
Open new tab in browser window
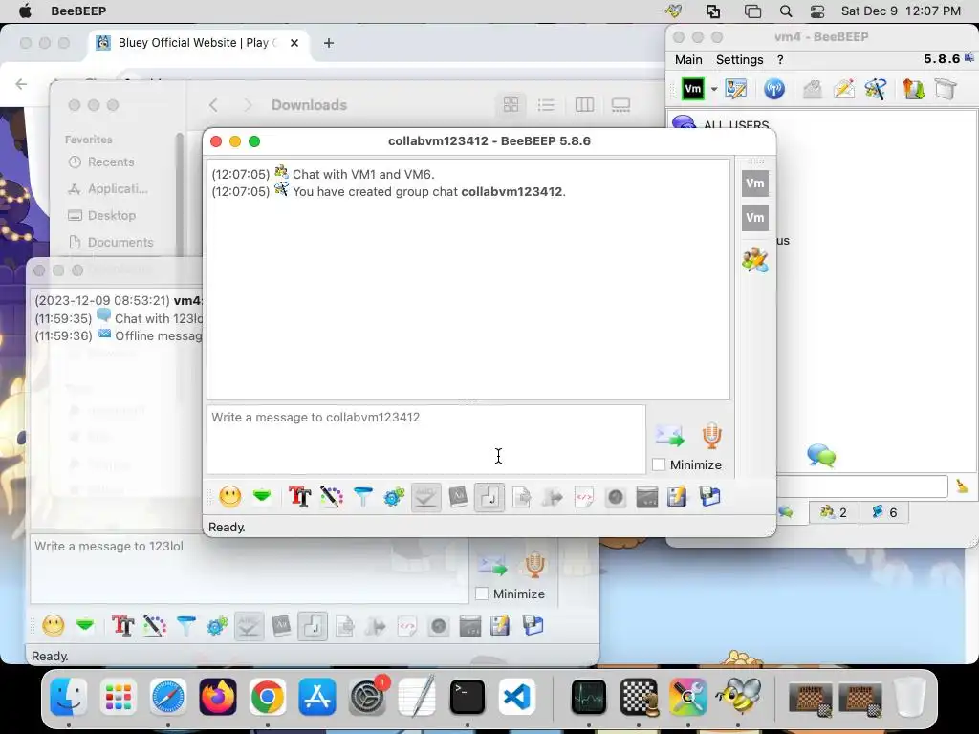tap(329, 43)
